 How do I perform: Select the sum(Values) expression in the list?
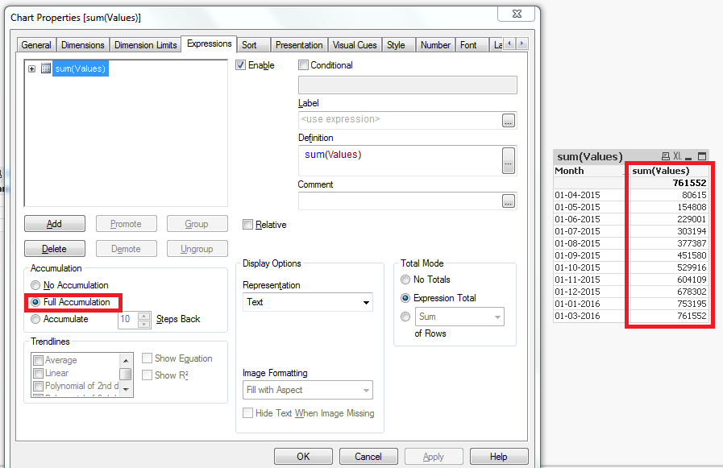tap(81, 68)
